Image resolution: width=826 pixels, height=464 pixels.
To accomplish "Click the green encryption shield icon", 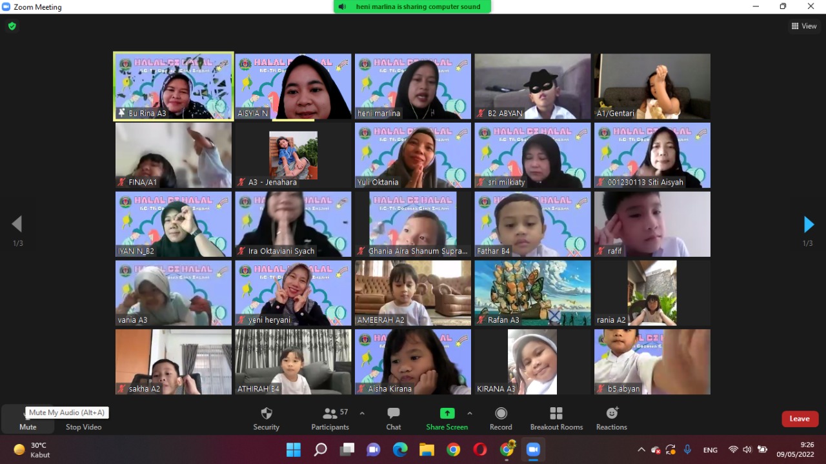I will 12,26.
